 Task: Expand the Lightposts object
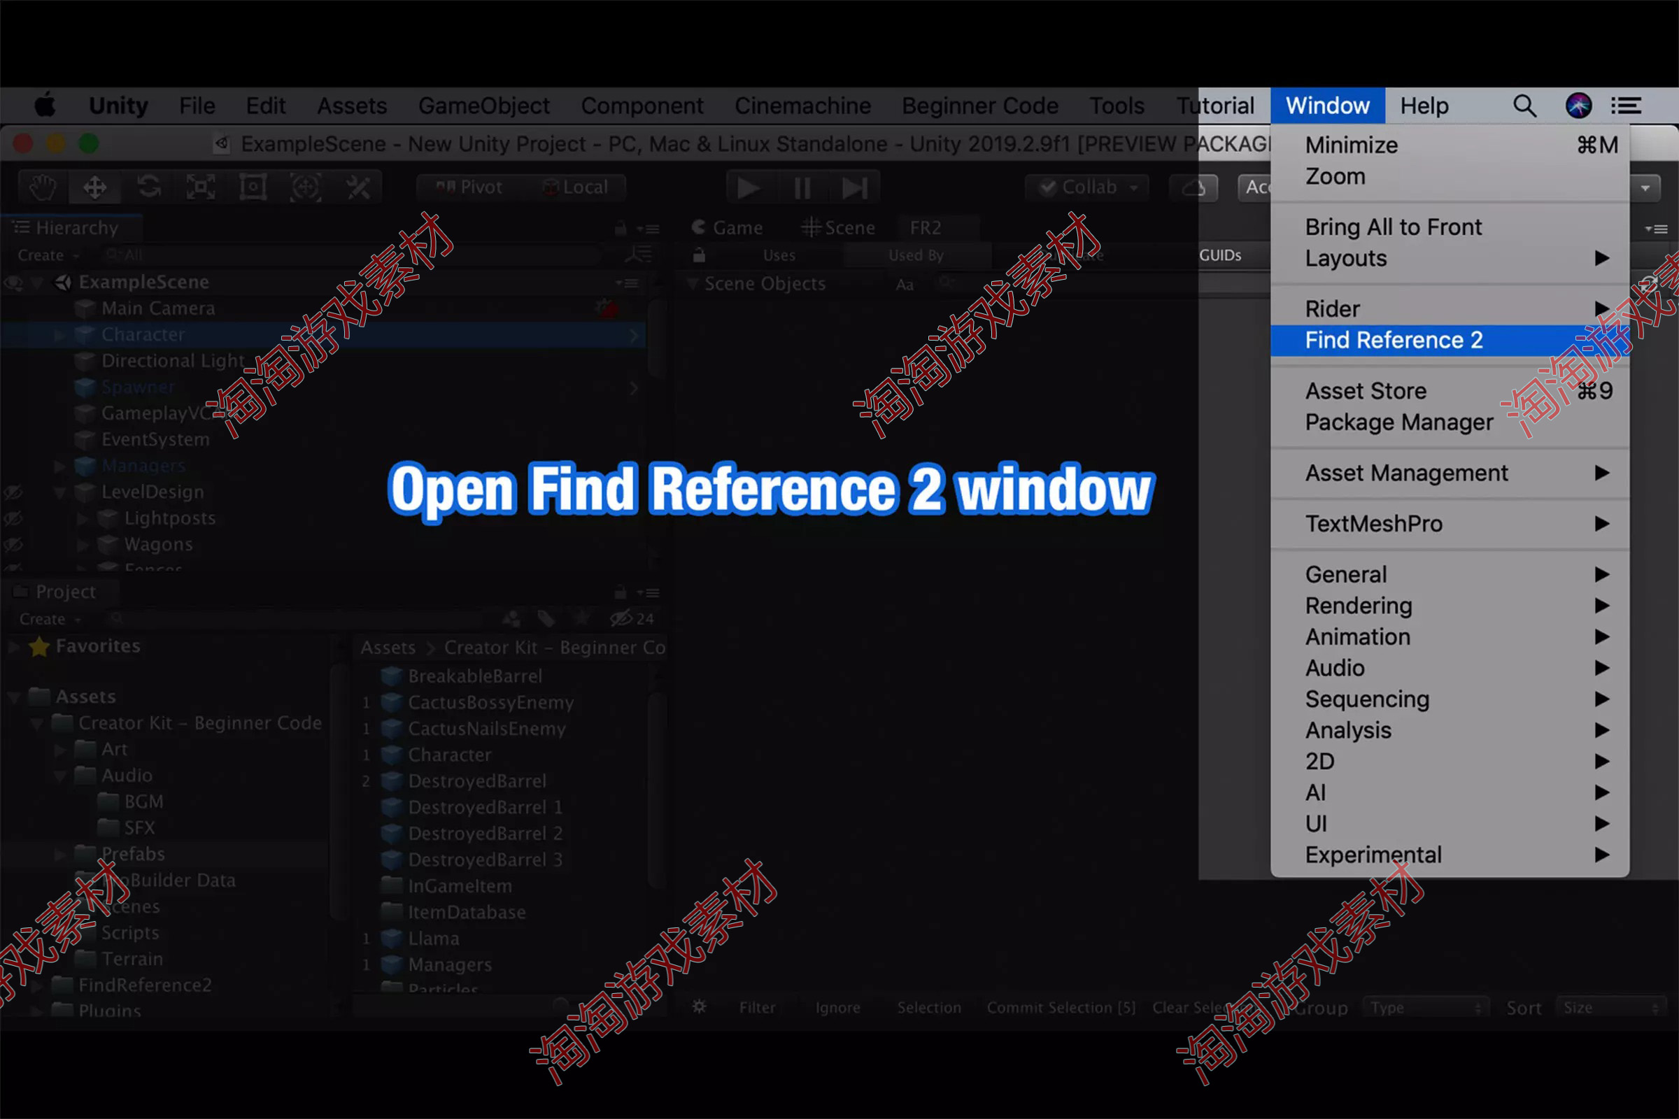tap(83, 519)
